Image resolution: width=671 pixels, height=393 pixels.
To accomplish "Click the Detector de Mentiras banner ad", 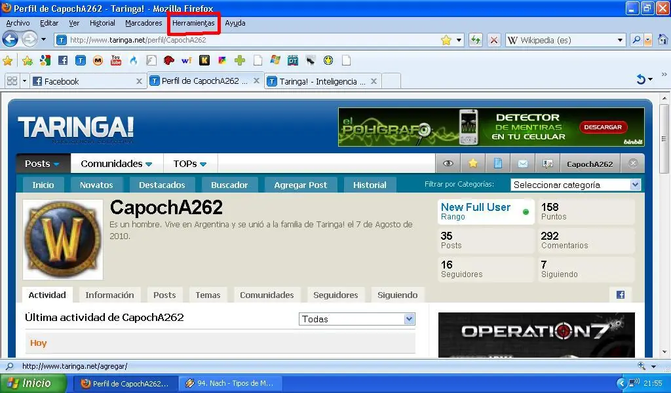I will pos(491,127).
